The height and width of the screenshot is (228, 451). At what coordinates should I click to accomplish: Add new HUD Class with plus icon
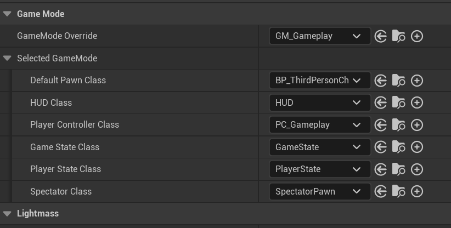coord(417,102)
